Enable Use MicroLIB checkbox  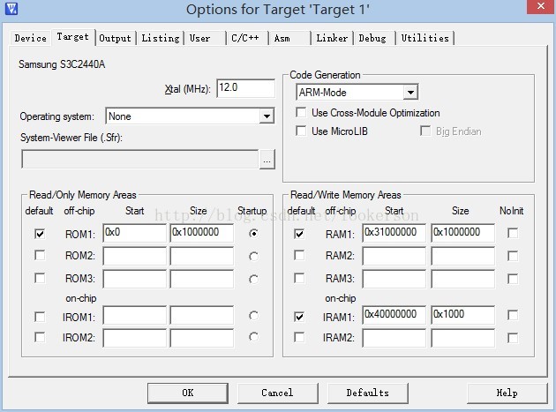301,131
